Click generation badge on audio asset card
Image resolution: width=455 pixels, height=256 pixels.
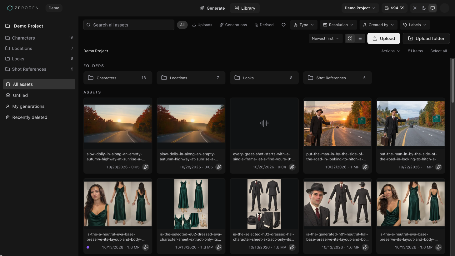pyautogui.click(x=292, y=167)
